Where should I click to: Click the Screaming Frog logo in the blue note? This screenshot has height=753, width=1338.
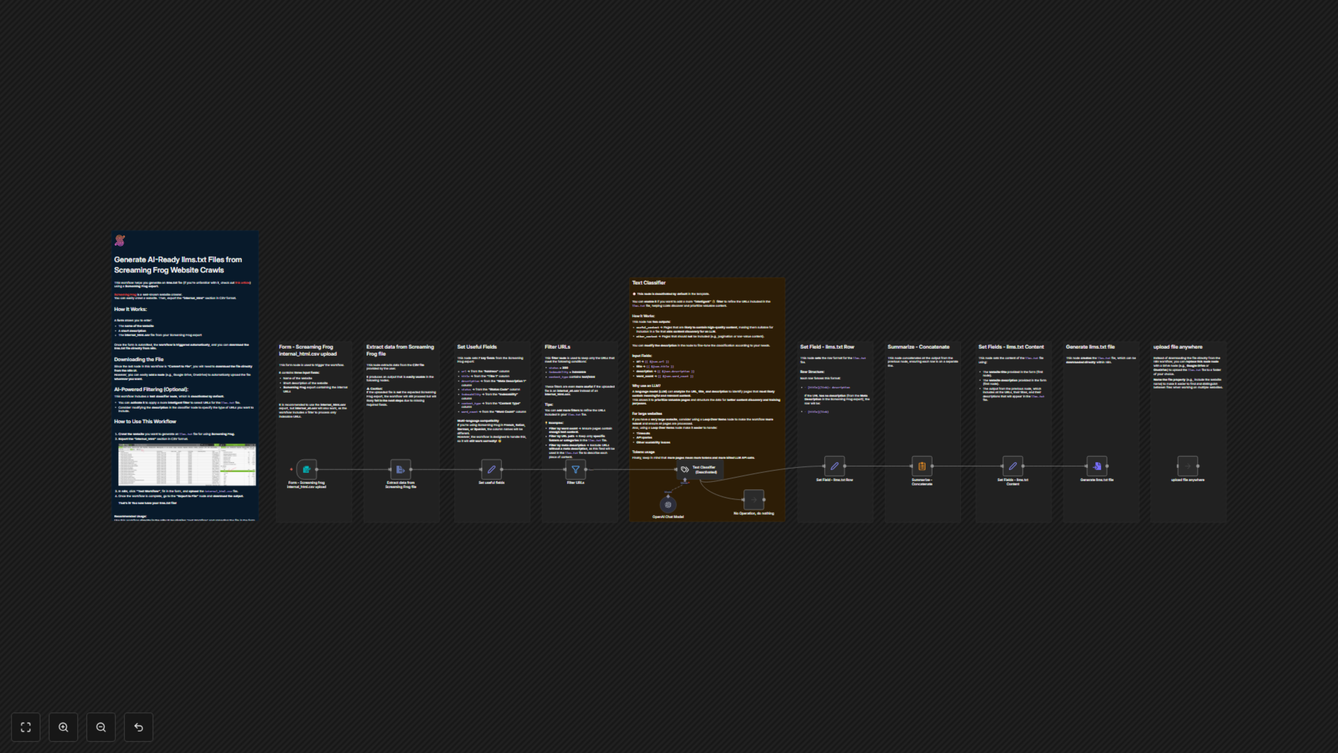pyautogui.click(x=120, y=241)
